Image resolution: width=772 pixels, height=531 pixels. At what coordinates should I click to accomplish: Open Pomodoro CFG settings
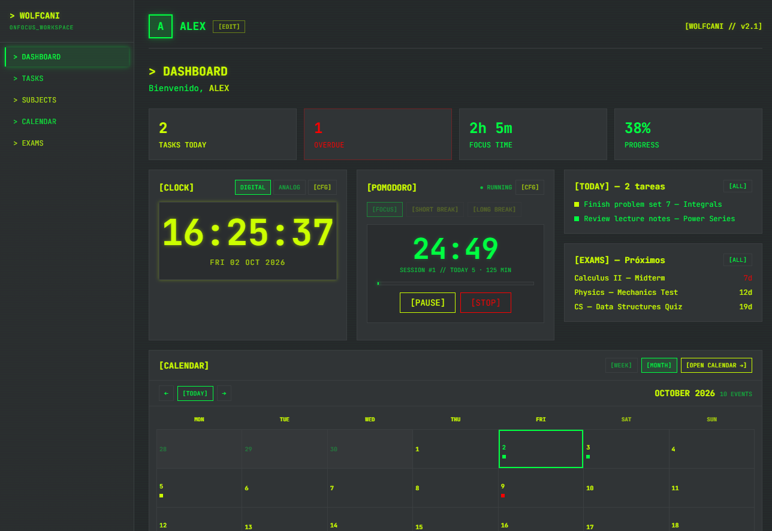(x=530, y=188)
